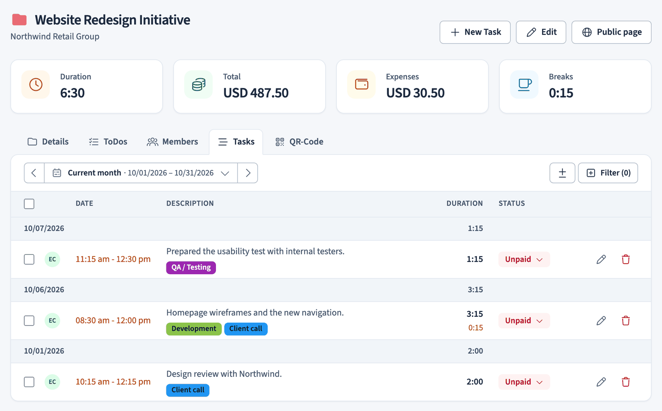Check the box for the usability test task
Screen dimensions: 662x411
[29, 259]
